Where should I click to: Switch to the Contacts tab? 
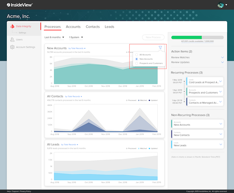(x=93, y=27)
